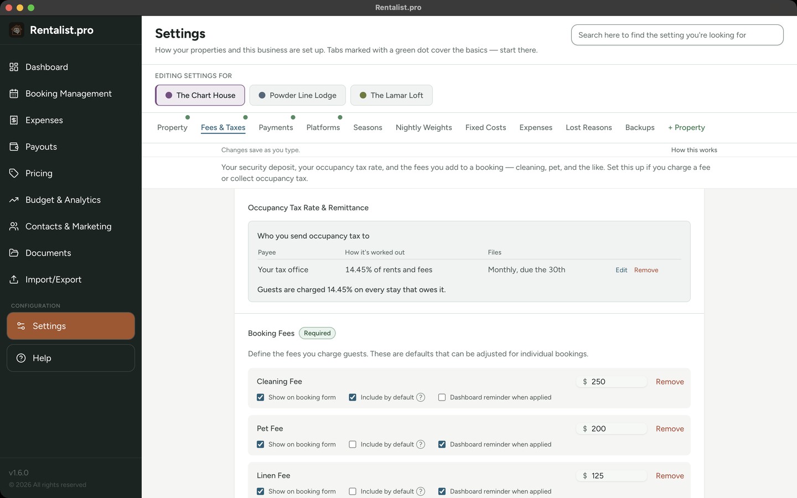This screenshot has width=797, height=498.
Task: Click the Linen Fee dashboard reminder checkbox
Action: coord(442,491)
